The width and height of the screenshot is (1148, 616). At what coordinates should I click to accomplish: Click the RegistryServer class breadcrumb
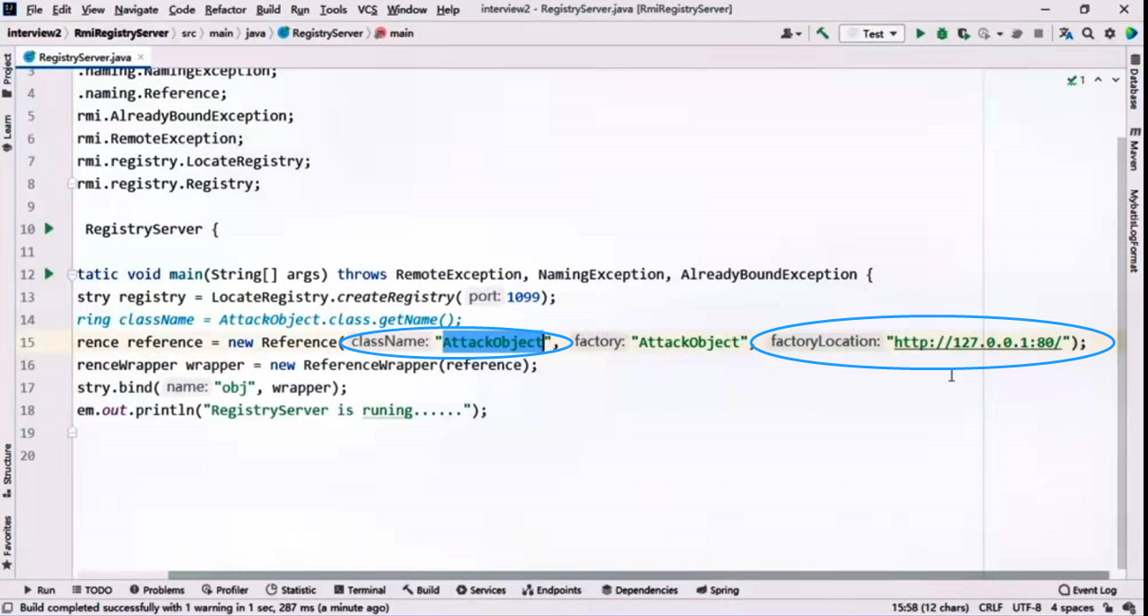point(320,33)
